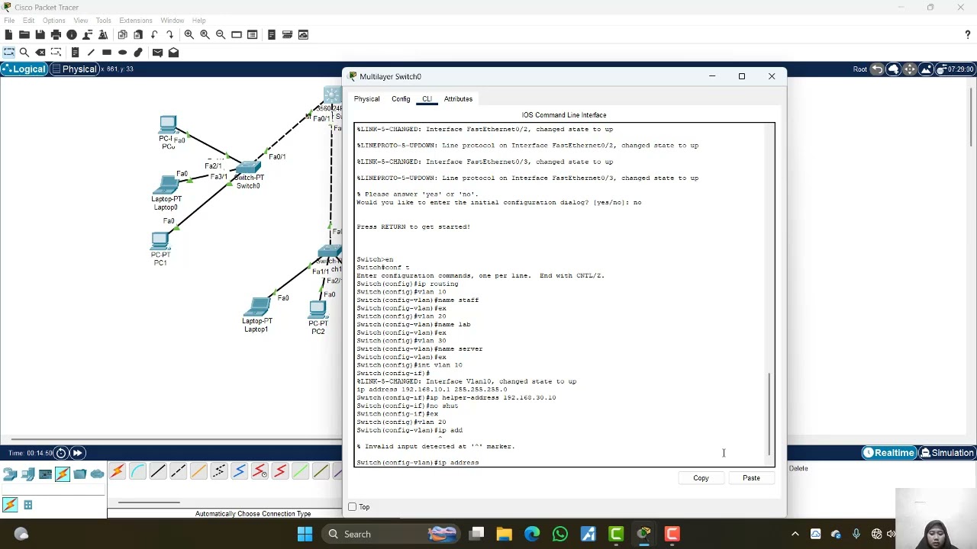Image resolution: width=977 pixels, height=549 pixels.
Task: Open the drawing palette rectangle icon
Action: [237, 34]
